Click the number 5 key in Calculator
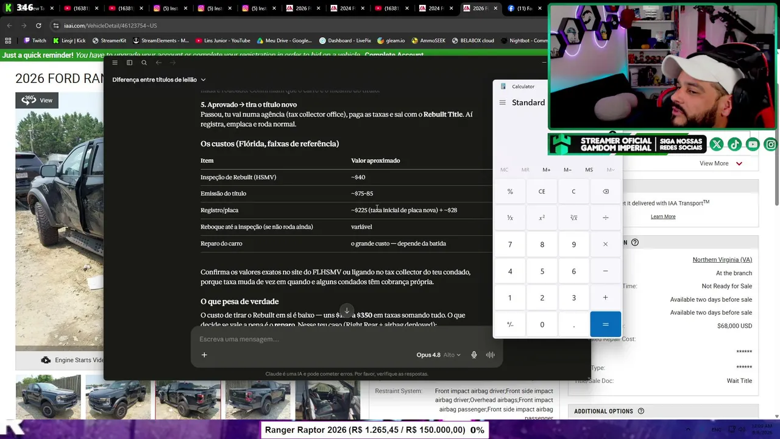Screen dimensions: 780x439 542,271
